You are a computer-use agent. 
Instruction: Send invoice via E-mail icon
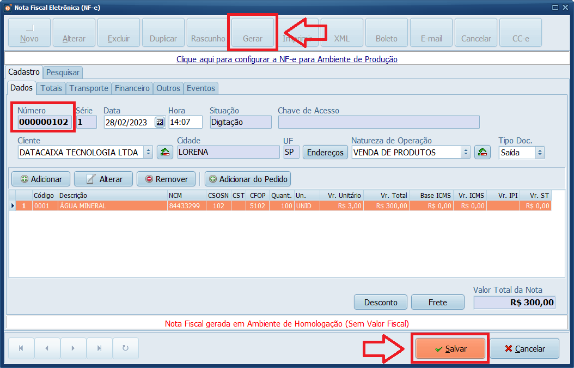click(431, 32)
